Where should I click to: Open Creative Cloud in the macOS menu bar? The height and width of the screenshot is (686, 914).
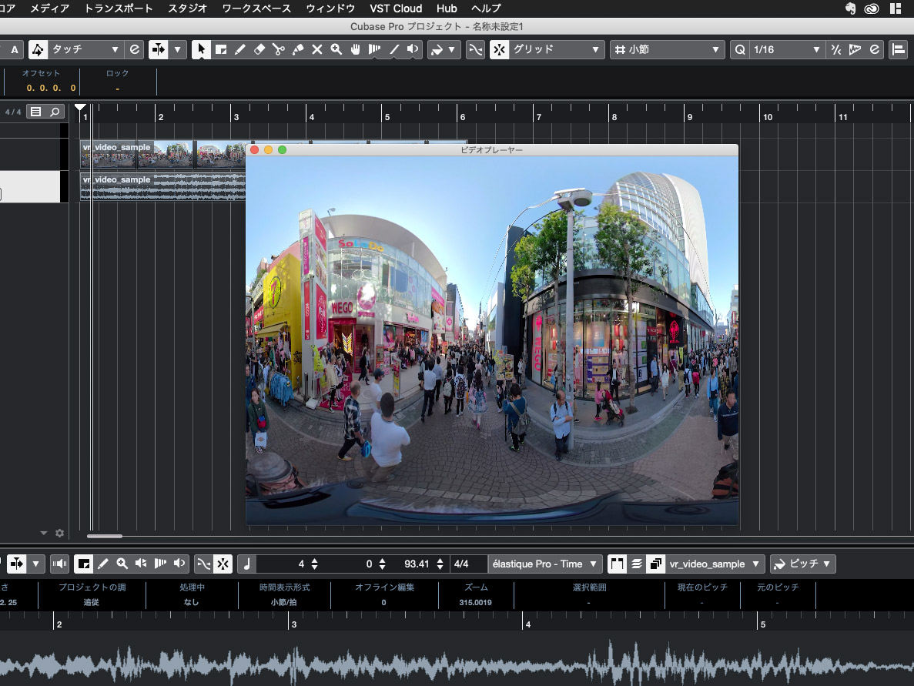coord(872,8)
